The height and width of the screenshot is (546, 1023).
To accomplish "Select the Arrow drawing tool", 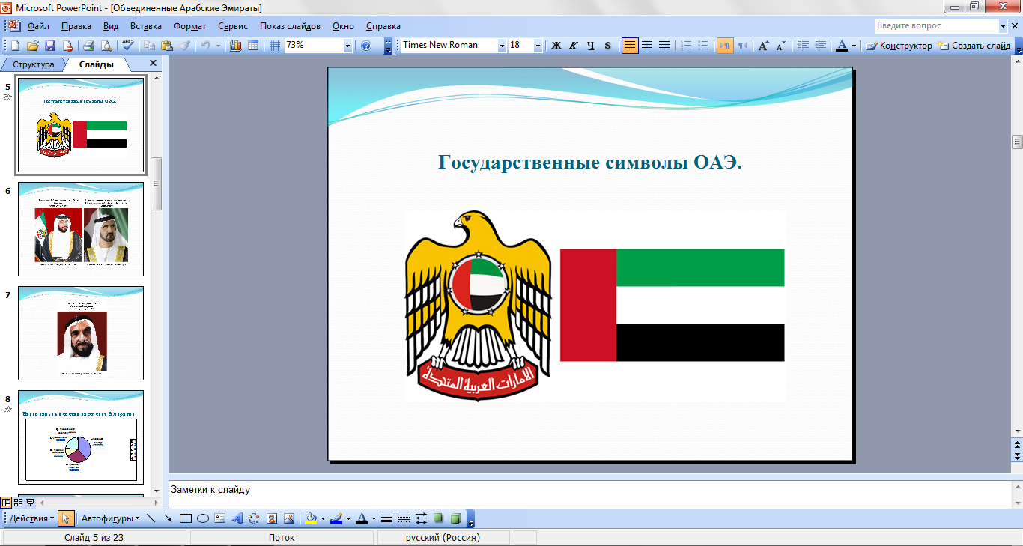I will 169,518.
